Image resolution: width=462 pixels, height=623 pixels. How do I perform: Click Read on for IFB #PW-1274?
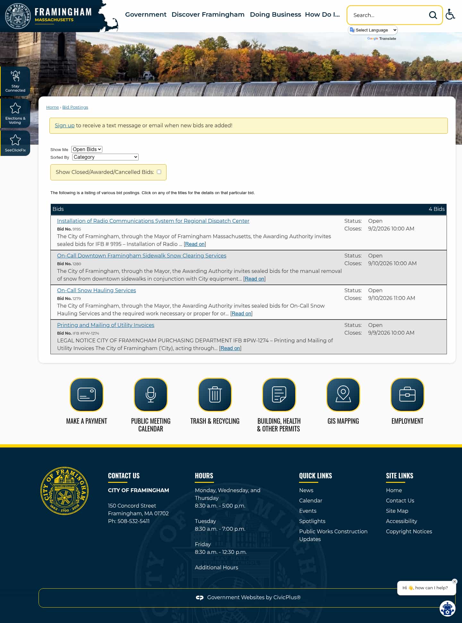tap(230, 348)
